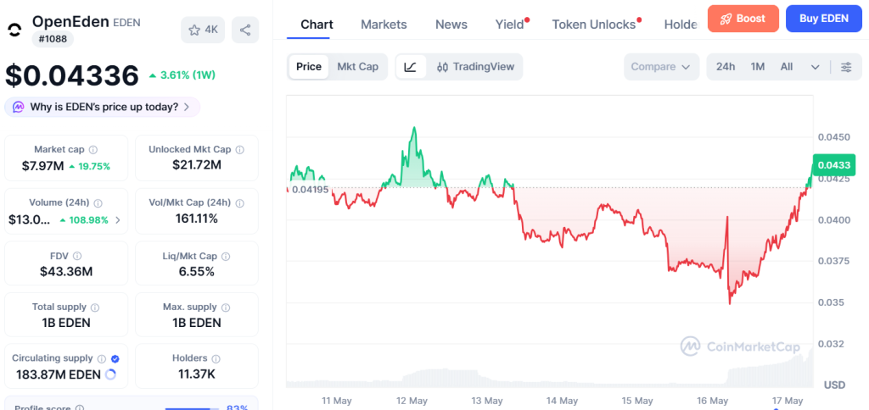Click the verified badge by Circulating supply
The image size is (869, 410).
pyautogui.click(x=115, y=358)
